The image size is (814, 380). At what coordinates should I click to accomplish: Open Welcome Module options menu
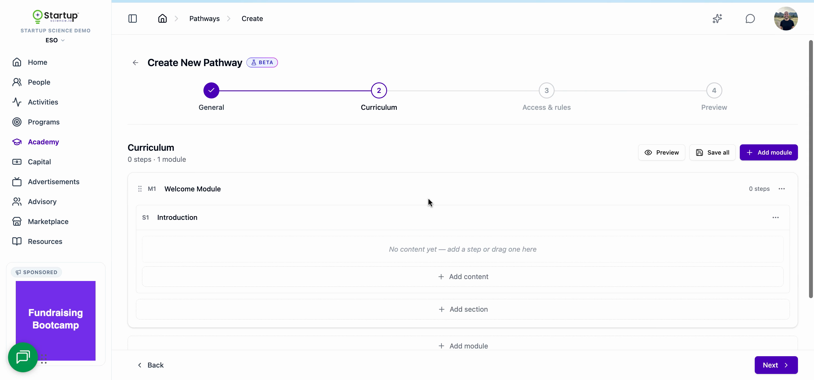tap(781, 189)
